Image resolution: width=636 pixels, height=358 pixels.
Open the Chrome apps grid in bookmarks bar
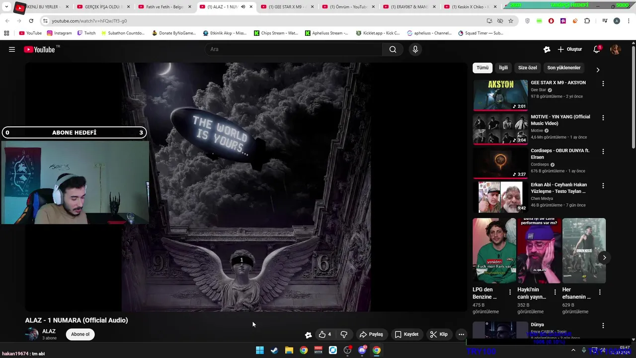pyautogui.click(x=6, y=33)
